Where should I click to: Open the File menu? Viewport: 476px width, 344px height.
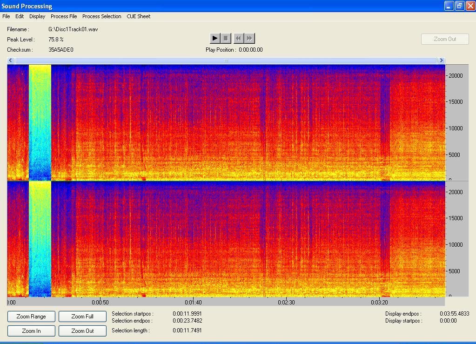tap(6, 16)
